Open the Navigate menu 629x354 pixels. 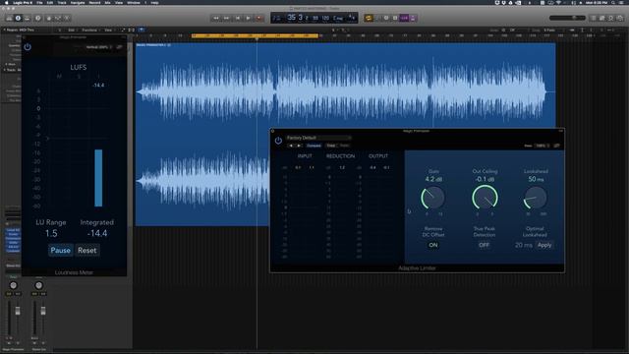(x=78, y=2)
